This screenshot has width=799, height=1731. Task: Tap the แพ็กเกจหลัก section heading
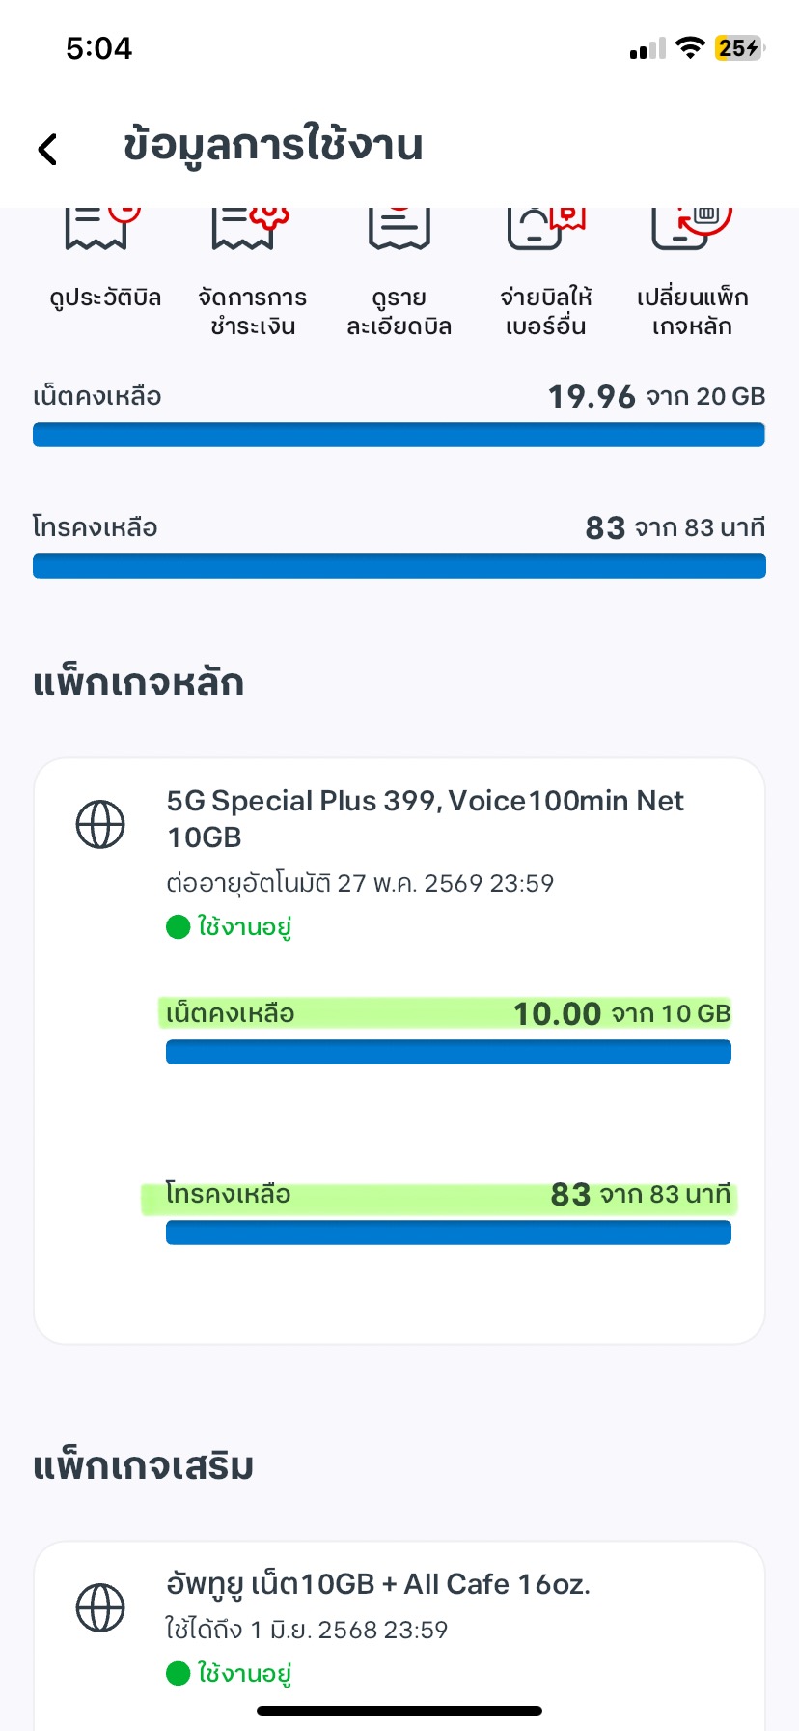[x=139, y=683]
